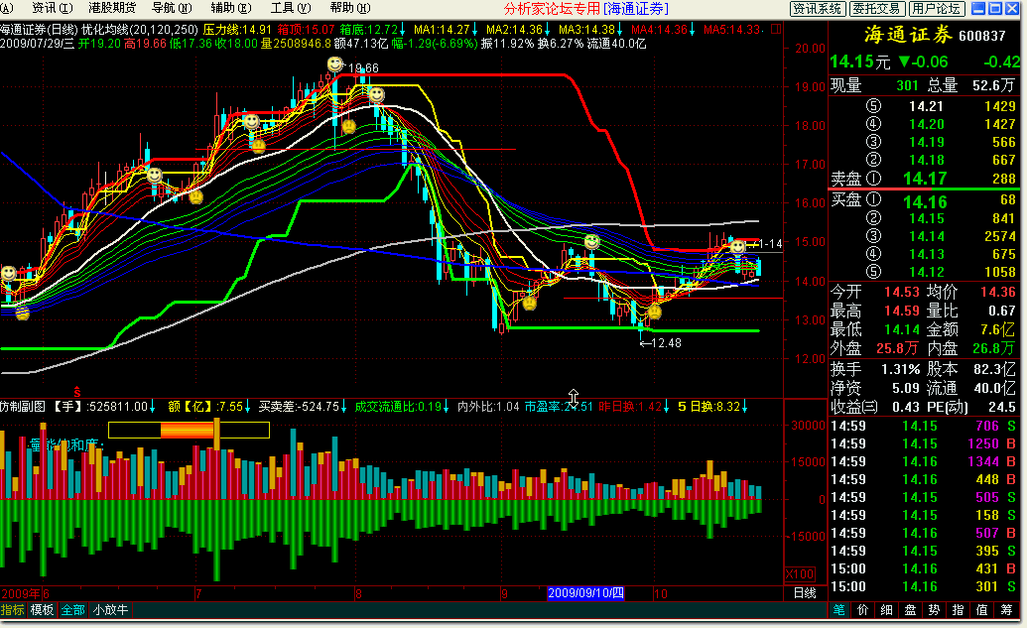Click sell order ⑤ price 14.21
The width and height of the screenshot is (1027, 628).
tap(926, 106)
